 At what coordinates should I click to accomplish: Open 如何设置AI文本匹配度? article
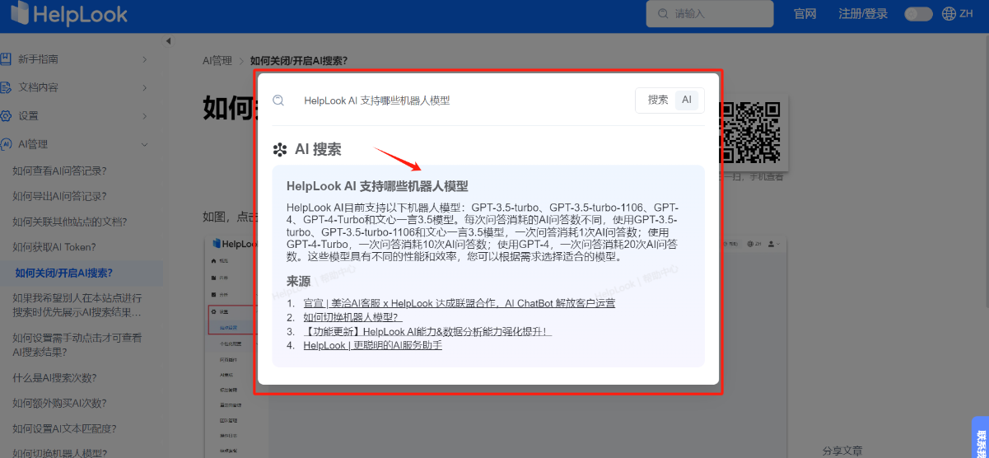(64, 428)
